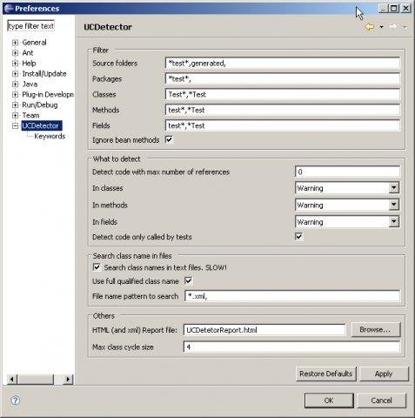Open the In methods Warning dropdown

pos(393,205)
